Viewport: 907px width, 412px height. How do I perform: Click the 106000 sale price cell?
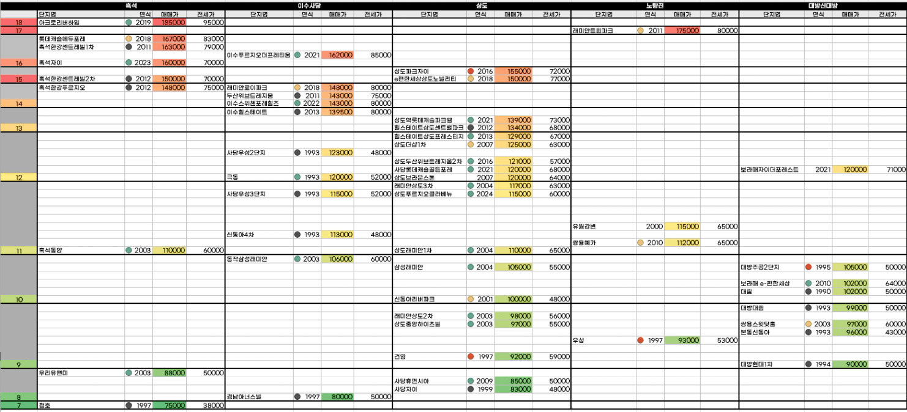coord(337,259)
